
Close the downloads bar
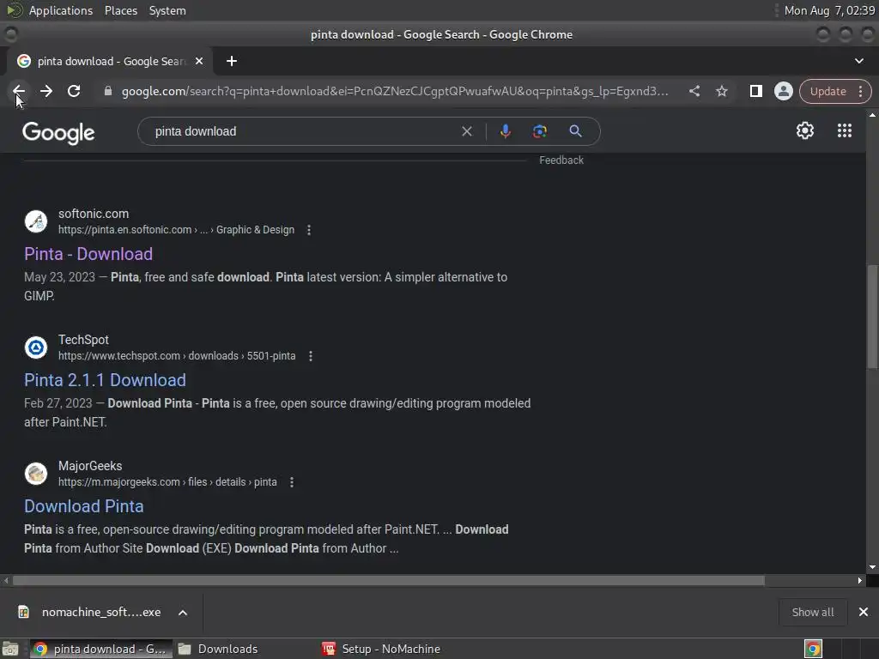click(x=864, y=613)
